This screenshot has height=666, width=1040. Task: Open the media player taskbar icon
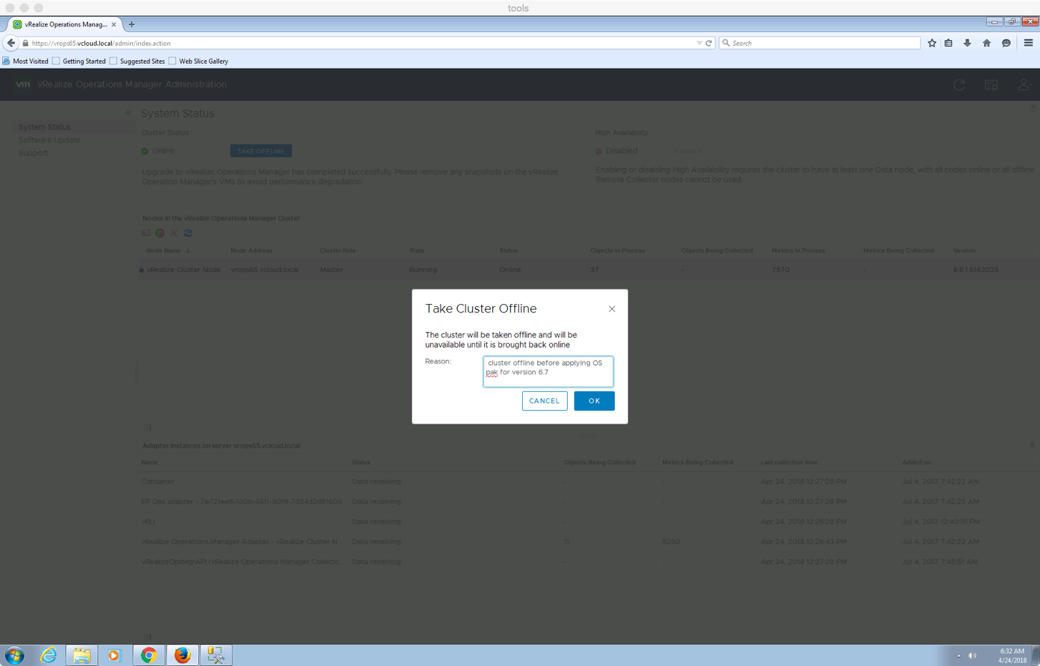click(x=114, y=655)
